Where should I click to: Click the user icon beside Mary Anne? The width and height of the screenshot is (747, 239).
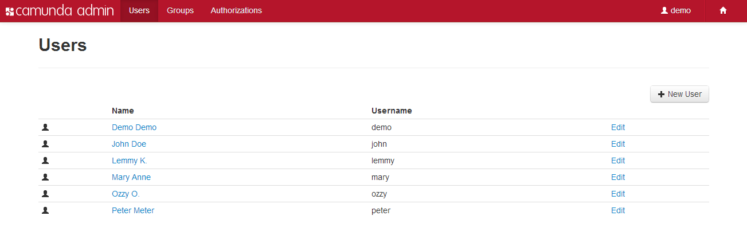click(46, 177)
